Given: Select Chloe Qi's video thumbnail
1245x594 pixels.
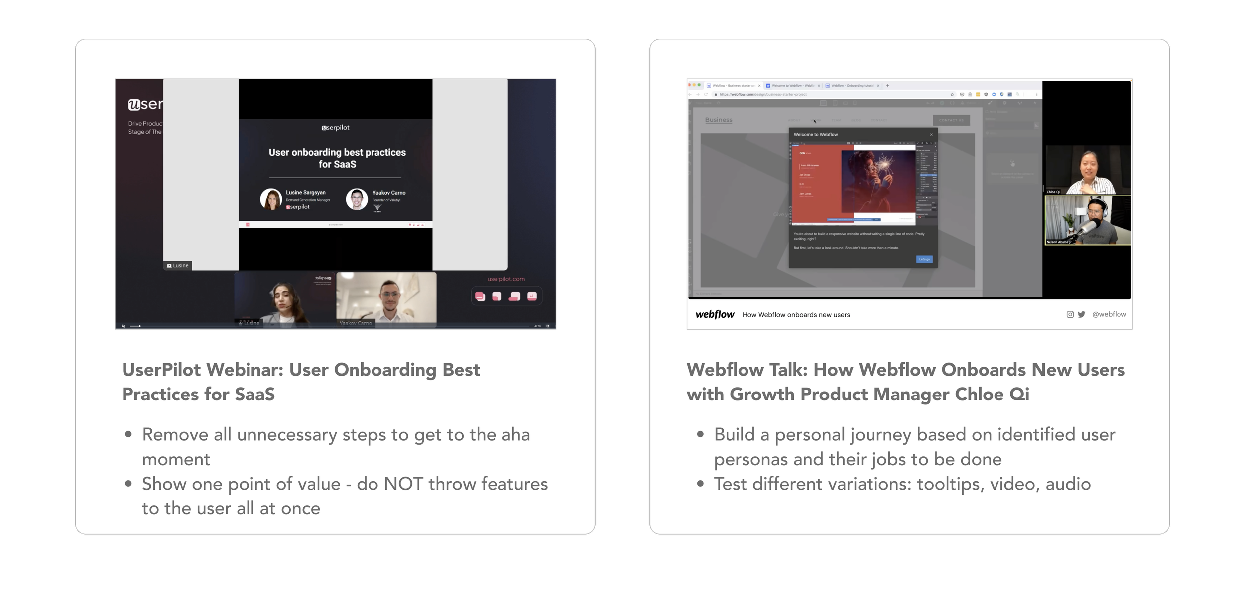Looking at the screenshot, I should [1087, 170].
